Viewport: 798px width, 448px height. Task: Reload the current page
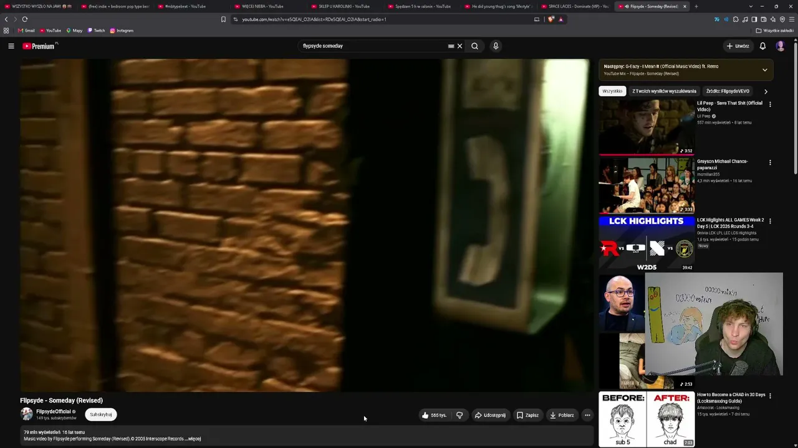pos(25,19)
